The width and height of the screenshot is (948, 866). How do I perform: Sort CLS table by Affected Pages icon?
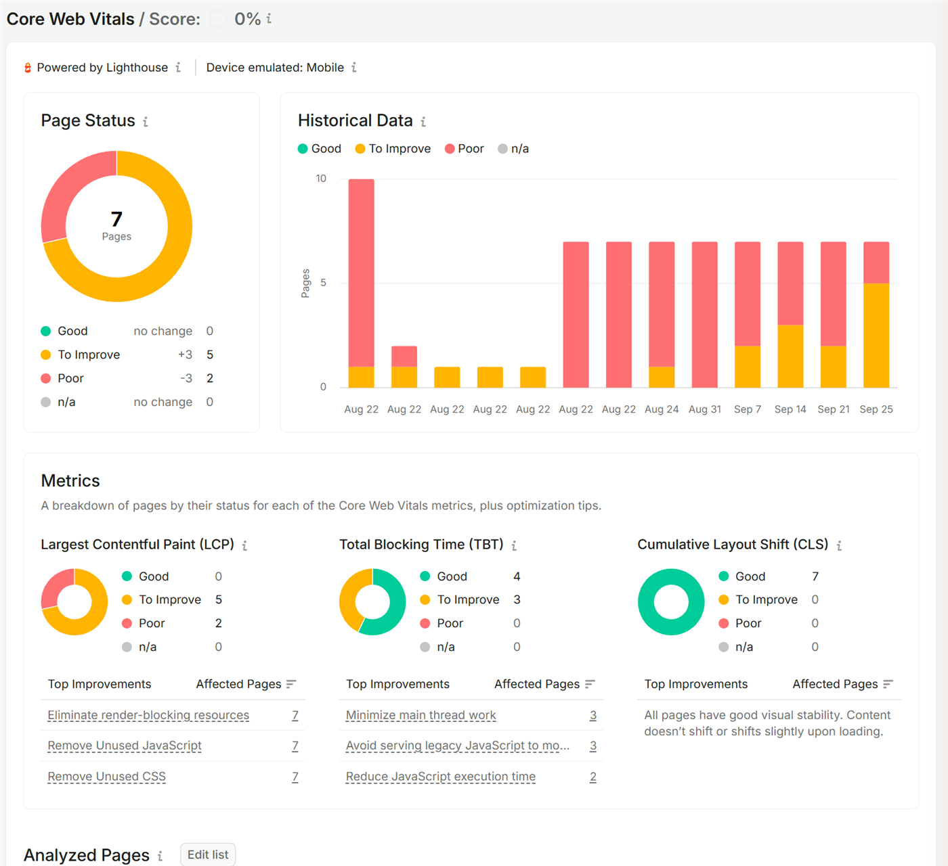point(888,684)
